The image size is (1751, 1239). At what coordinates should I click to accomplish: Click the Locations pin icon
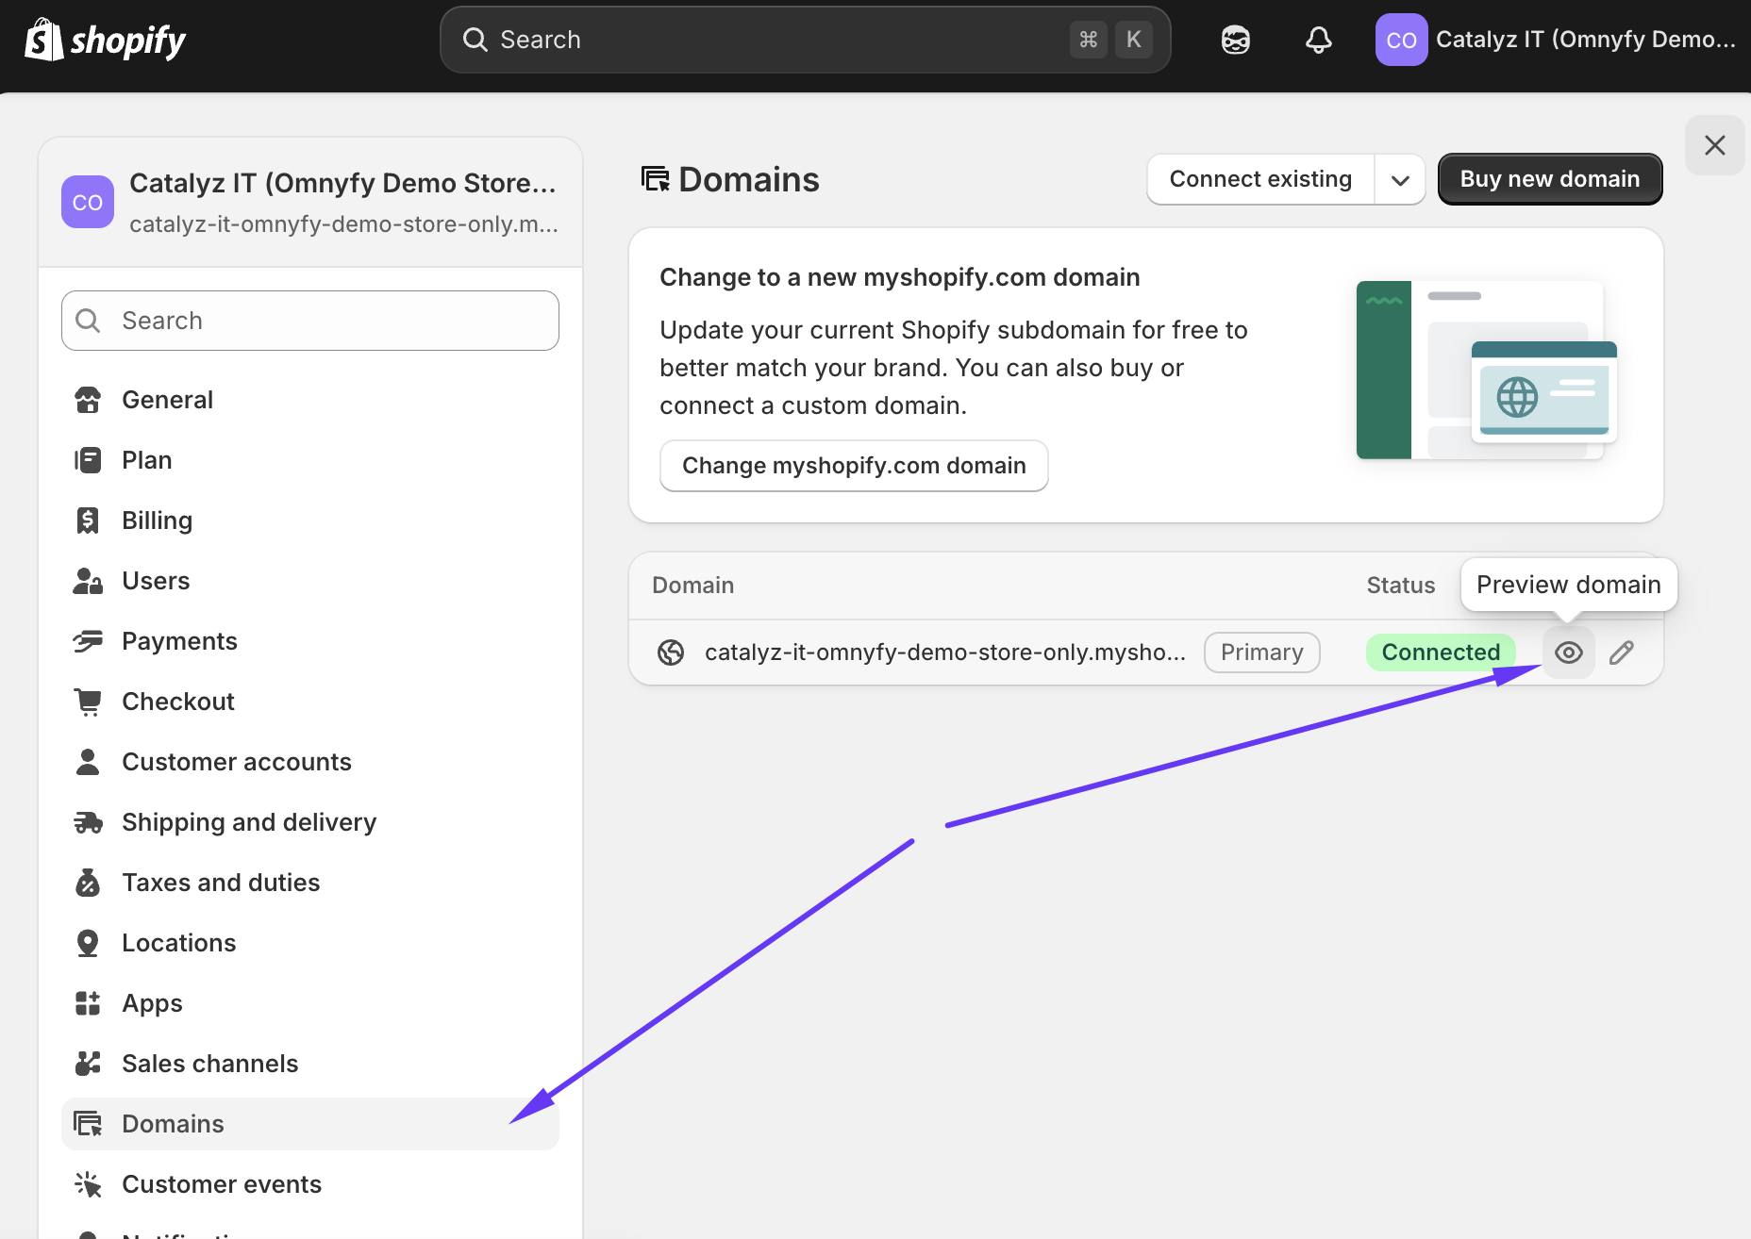point(88,943)
